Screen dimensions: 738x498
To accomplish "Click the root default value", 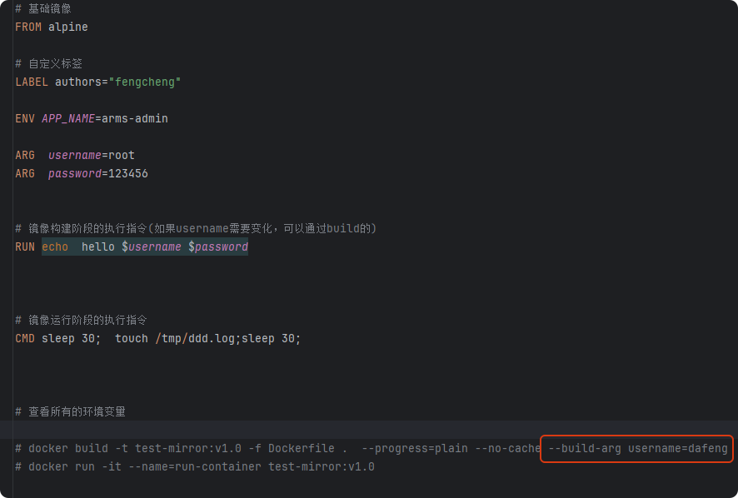I will 122,156.
